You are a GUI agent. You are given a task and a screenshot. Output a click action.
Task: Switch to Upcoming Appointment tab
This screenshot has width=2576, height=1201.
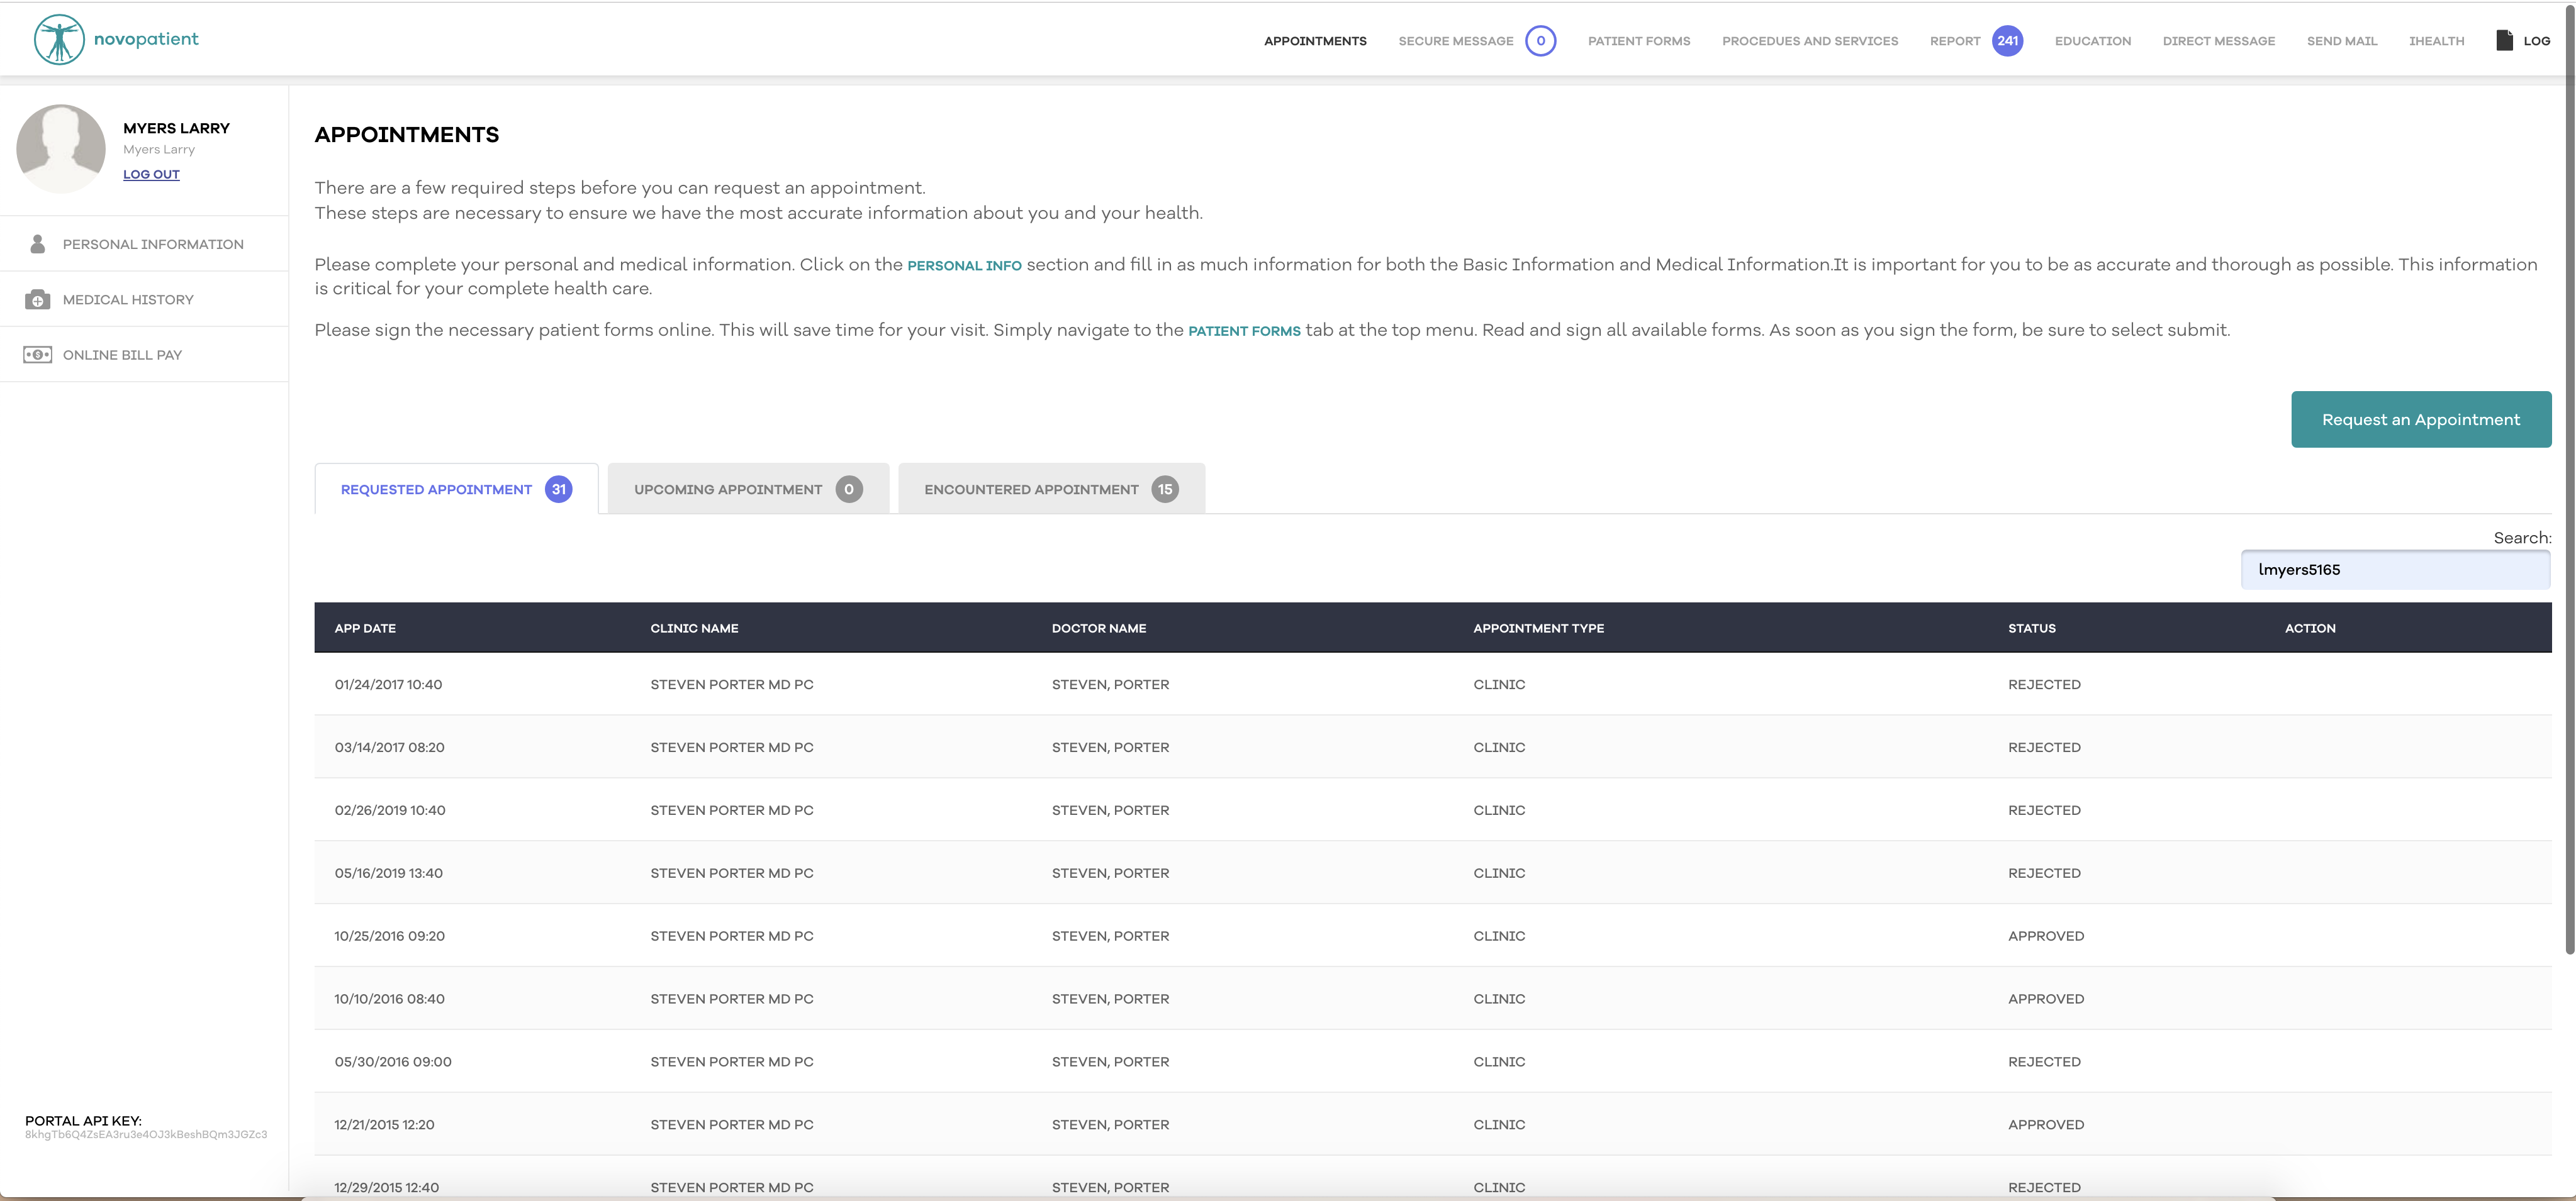[x=747, y=490]
